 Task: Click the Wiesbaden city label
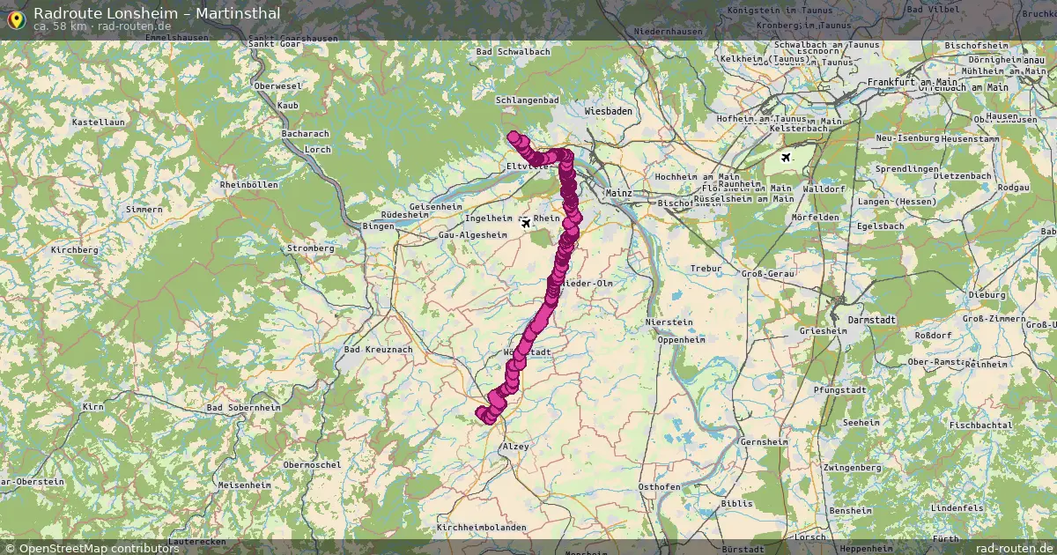608,112
